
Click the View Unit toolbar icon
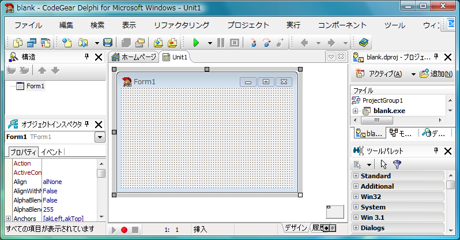[32, 43]
